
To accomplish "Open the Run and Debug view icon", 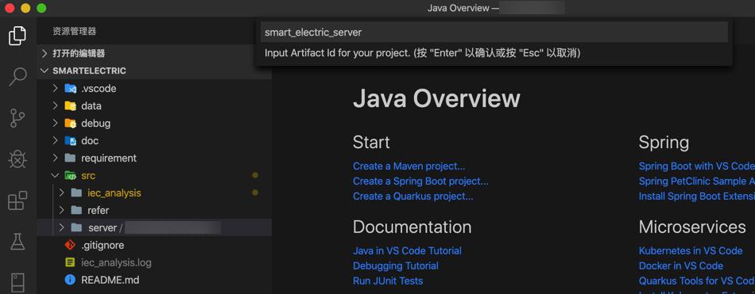I will click(x=17, y=159).
